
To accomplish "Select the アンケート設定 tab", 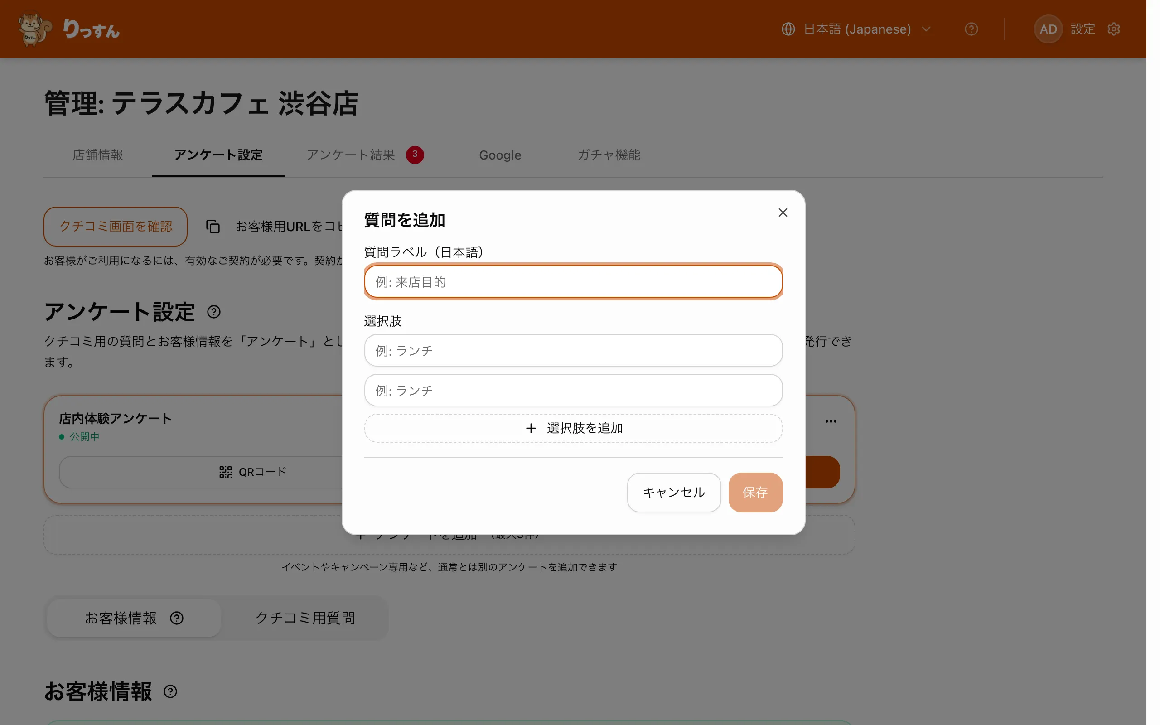I will (x=218, y=155).
